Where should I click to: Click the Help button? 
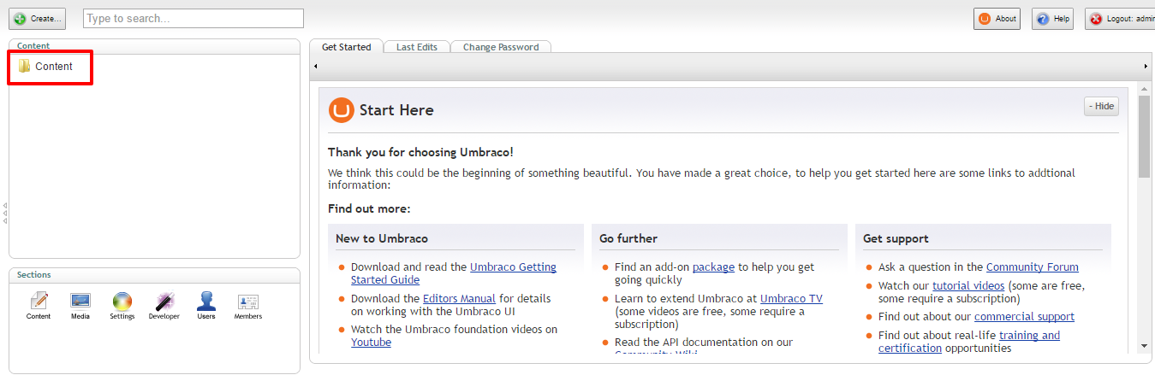(x=1053, y=19)
